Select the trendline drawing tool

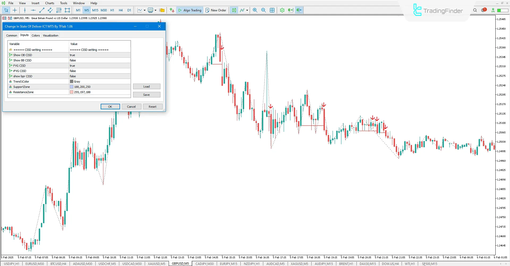41,10
